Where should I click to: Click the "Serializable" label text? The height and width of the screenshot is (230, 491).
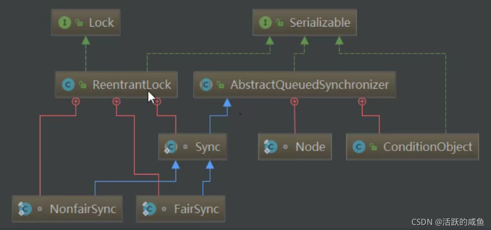click(x=320, y=22)
